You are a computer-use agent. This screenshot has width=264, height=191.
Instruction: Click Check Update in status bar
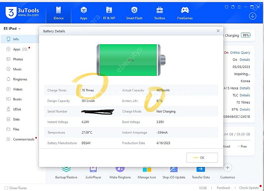tap(249, 188)
